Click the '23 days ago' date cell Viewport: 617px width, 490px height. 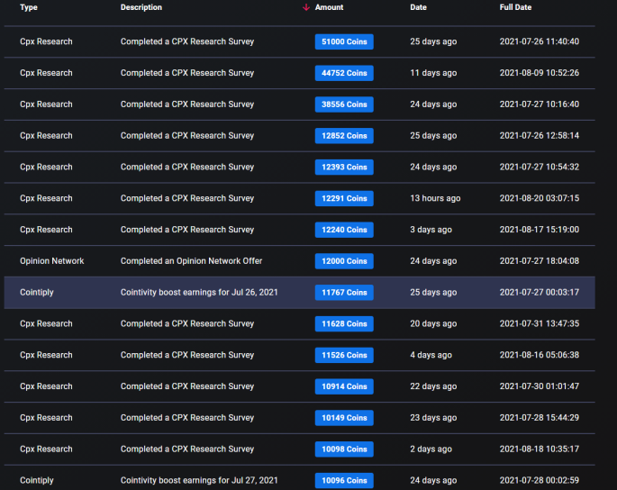pos(433,418)
